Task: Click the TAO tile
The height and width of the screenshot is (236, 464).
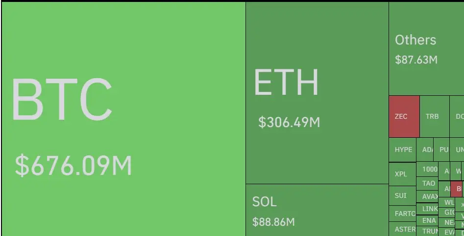Action: pos(428,184)
